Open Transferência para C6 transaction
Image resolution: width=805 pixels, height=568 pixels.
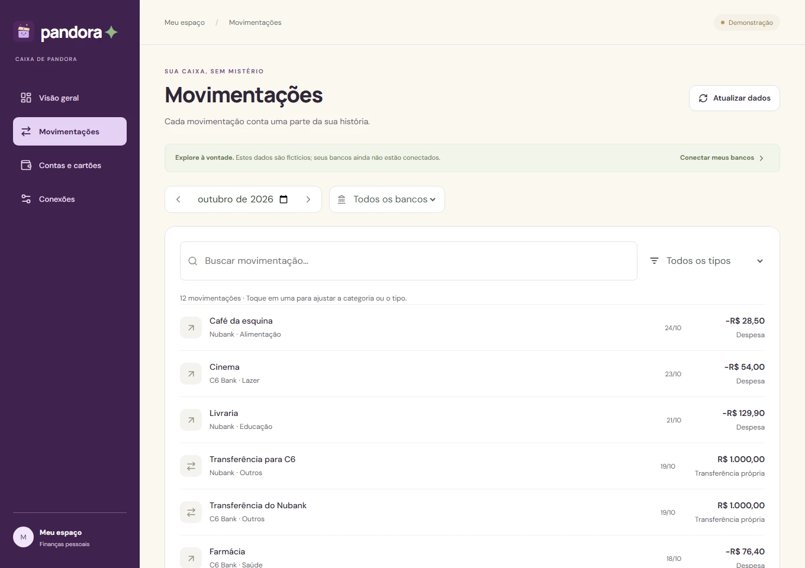coord(472,466)
